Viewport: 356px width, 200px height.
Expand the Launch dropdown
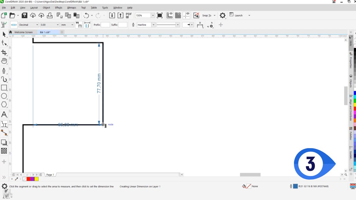(249, 15)
